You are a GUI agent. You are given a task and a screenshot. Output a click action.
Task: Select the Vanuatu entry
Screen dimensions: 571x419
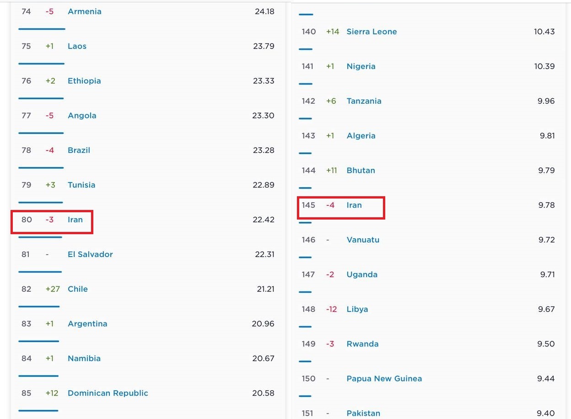click(x=363, y=240)
